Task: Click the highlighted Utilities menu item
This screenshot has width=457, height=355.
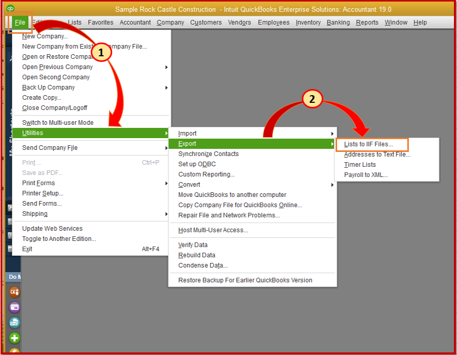Action: pyautogui.click(x=90, y=133)
